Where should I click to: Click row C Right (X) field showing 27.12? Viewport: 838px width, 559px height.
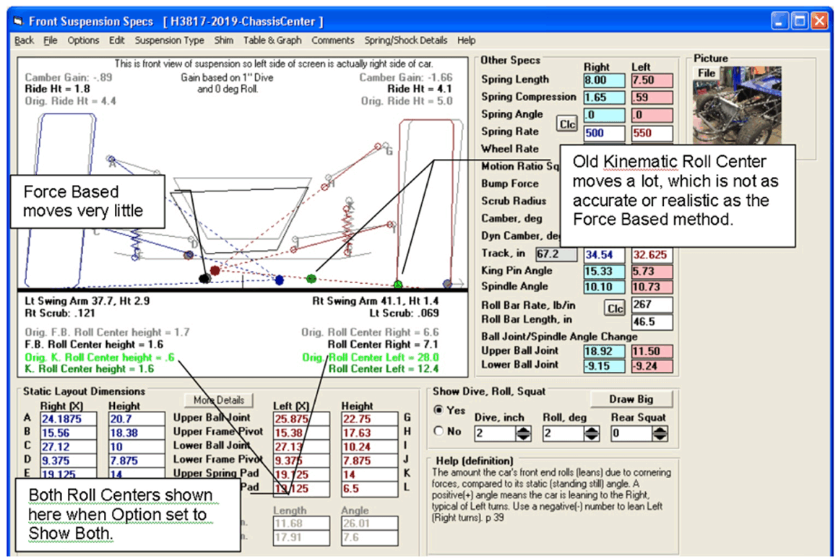point(69,447)
